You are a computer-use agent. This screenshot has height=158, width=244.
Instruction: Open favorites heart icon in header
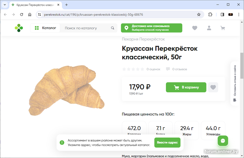coord(195,28)
